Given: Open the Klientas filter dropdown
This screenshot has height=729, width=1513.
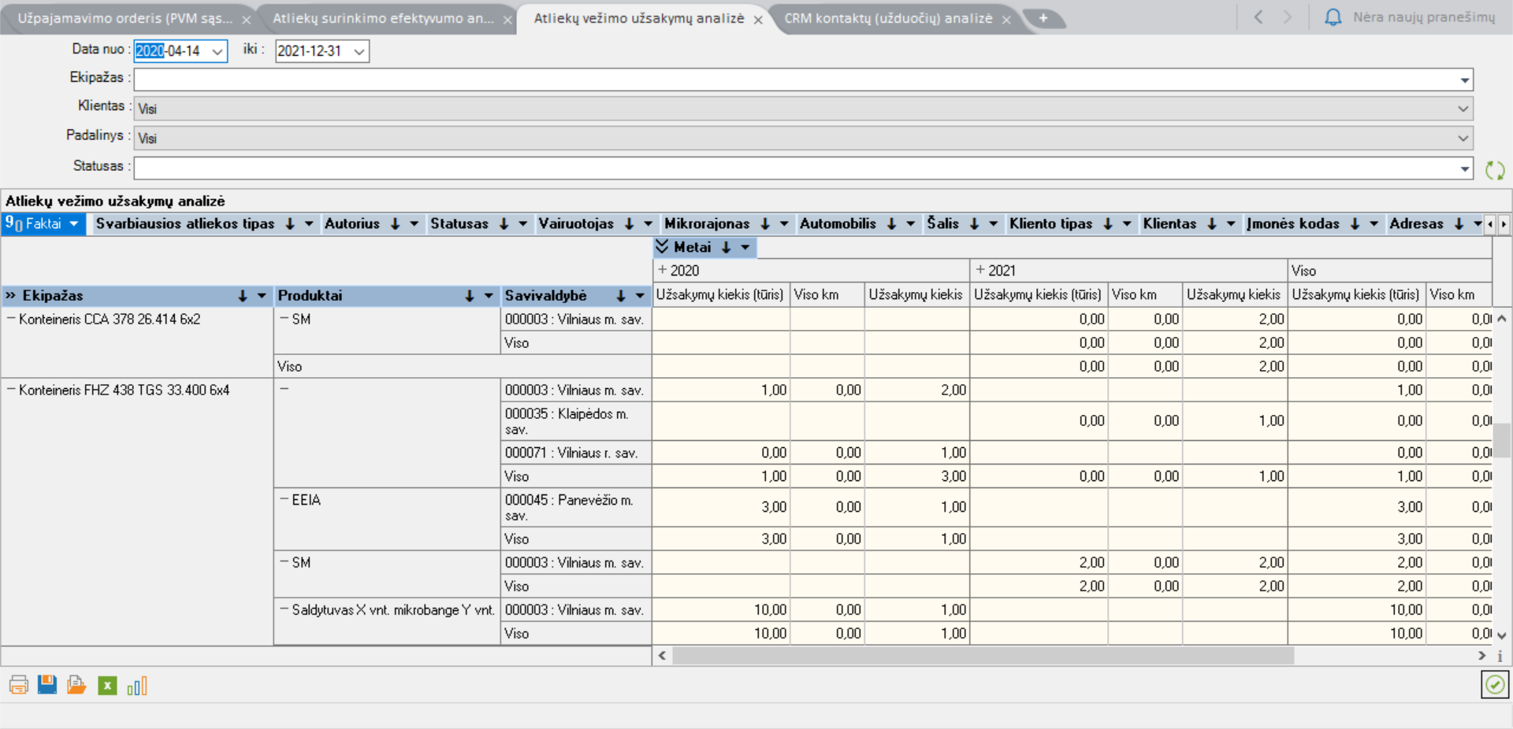Looking at the screenshot, I should coord(1463,109).
